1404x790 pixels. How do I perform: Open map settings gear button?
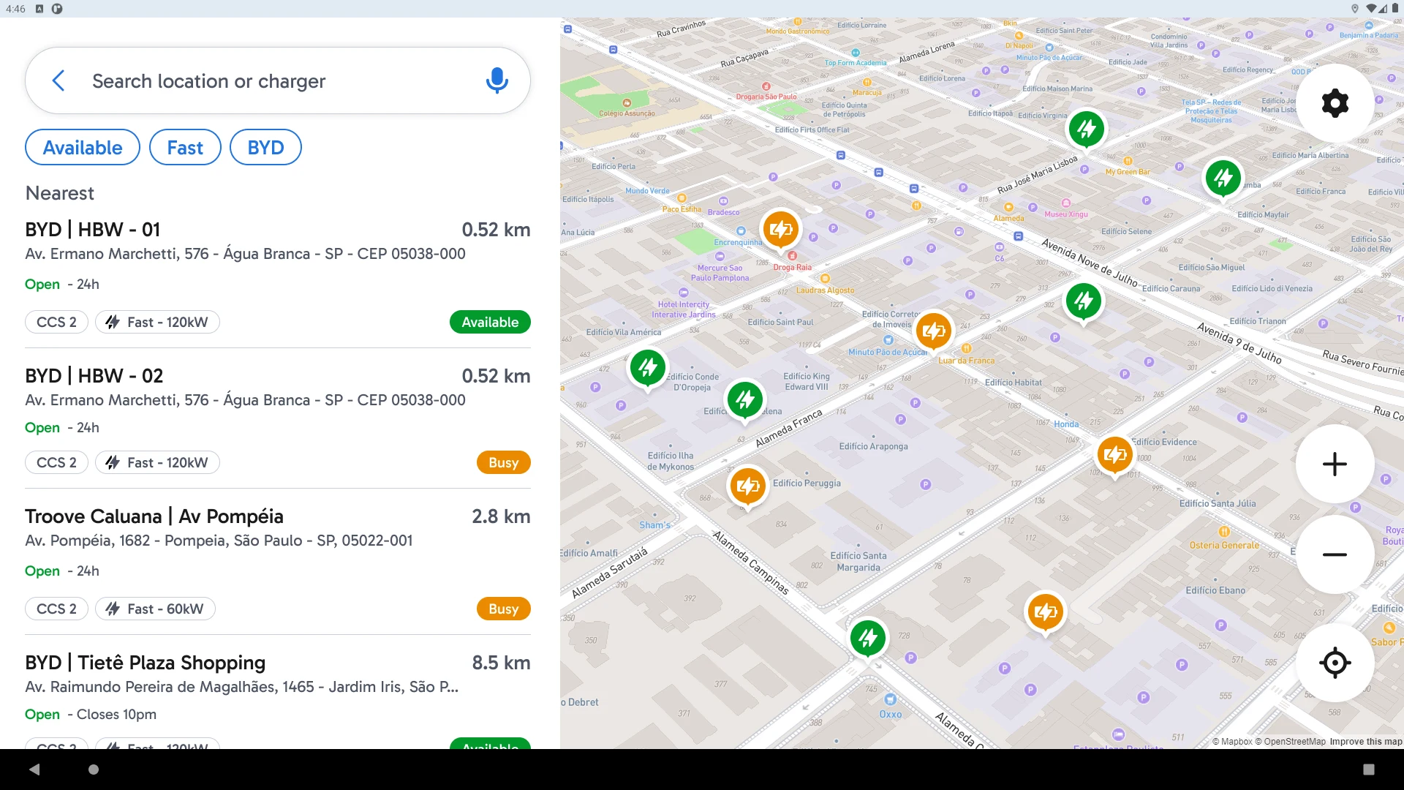1335,103
